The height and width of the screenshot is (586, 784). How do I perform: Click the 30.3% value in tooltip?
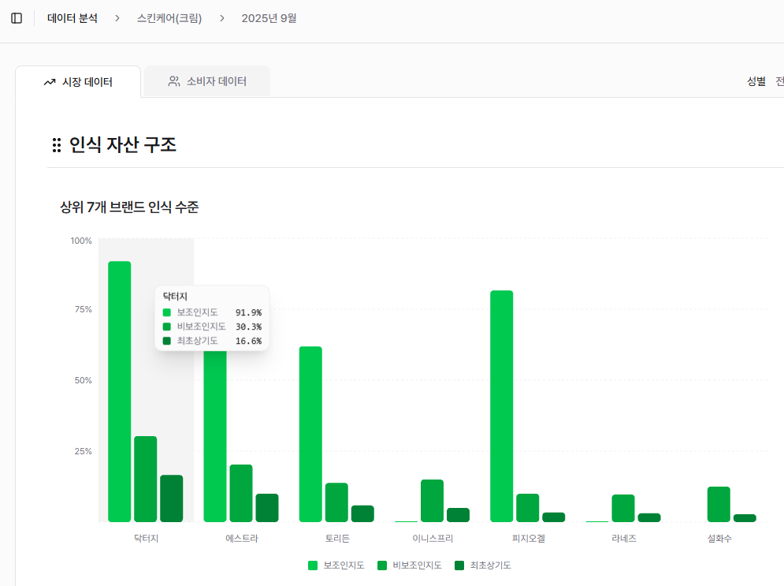coord(248,327)
